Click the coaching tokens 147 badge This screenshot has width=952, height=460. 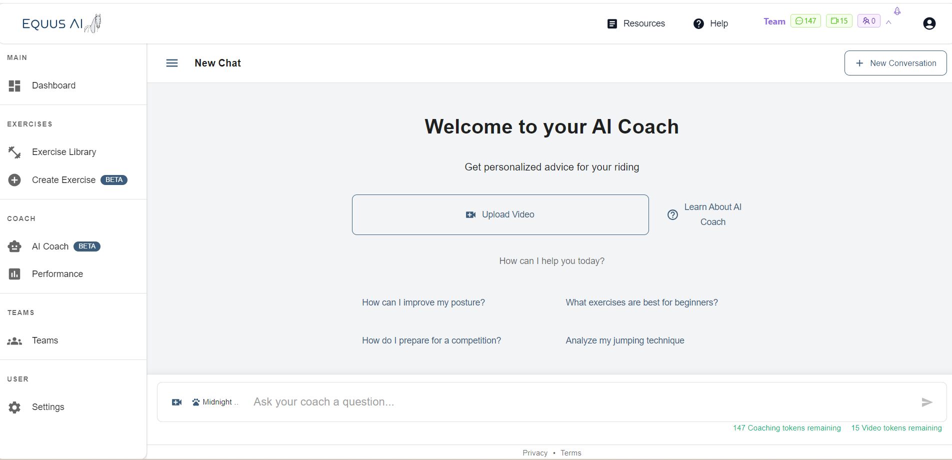(805, 21)
